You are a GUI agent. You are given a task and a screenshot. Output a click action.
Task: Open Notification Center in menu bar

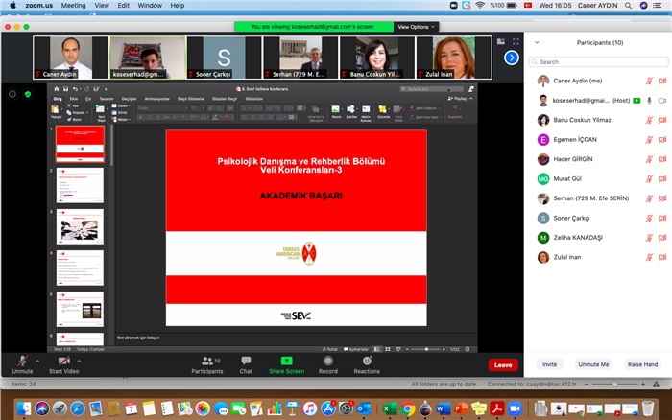click(x=657, y=6)
